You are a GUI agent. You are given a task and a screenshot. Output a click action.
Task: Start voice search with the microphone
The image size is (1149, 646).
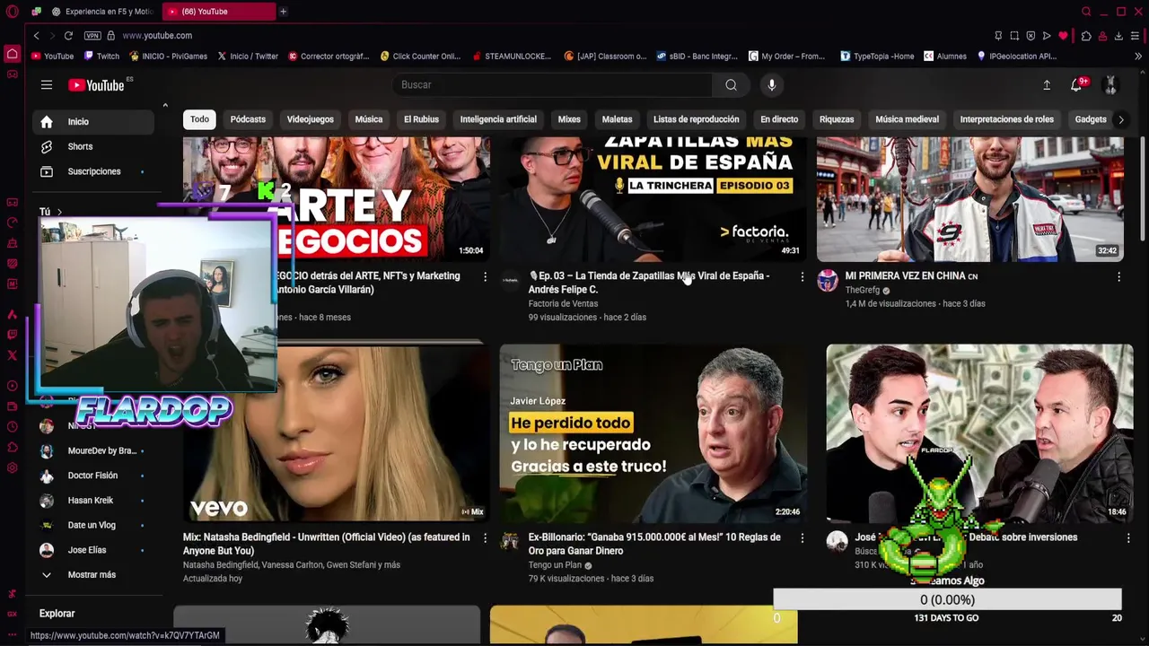pos(772,85)
